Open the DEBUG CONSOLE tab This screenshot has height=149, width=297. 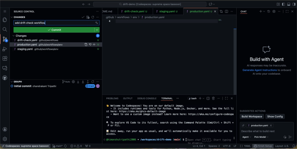click(x=147, y=98)
